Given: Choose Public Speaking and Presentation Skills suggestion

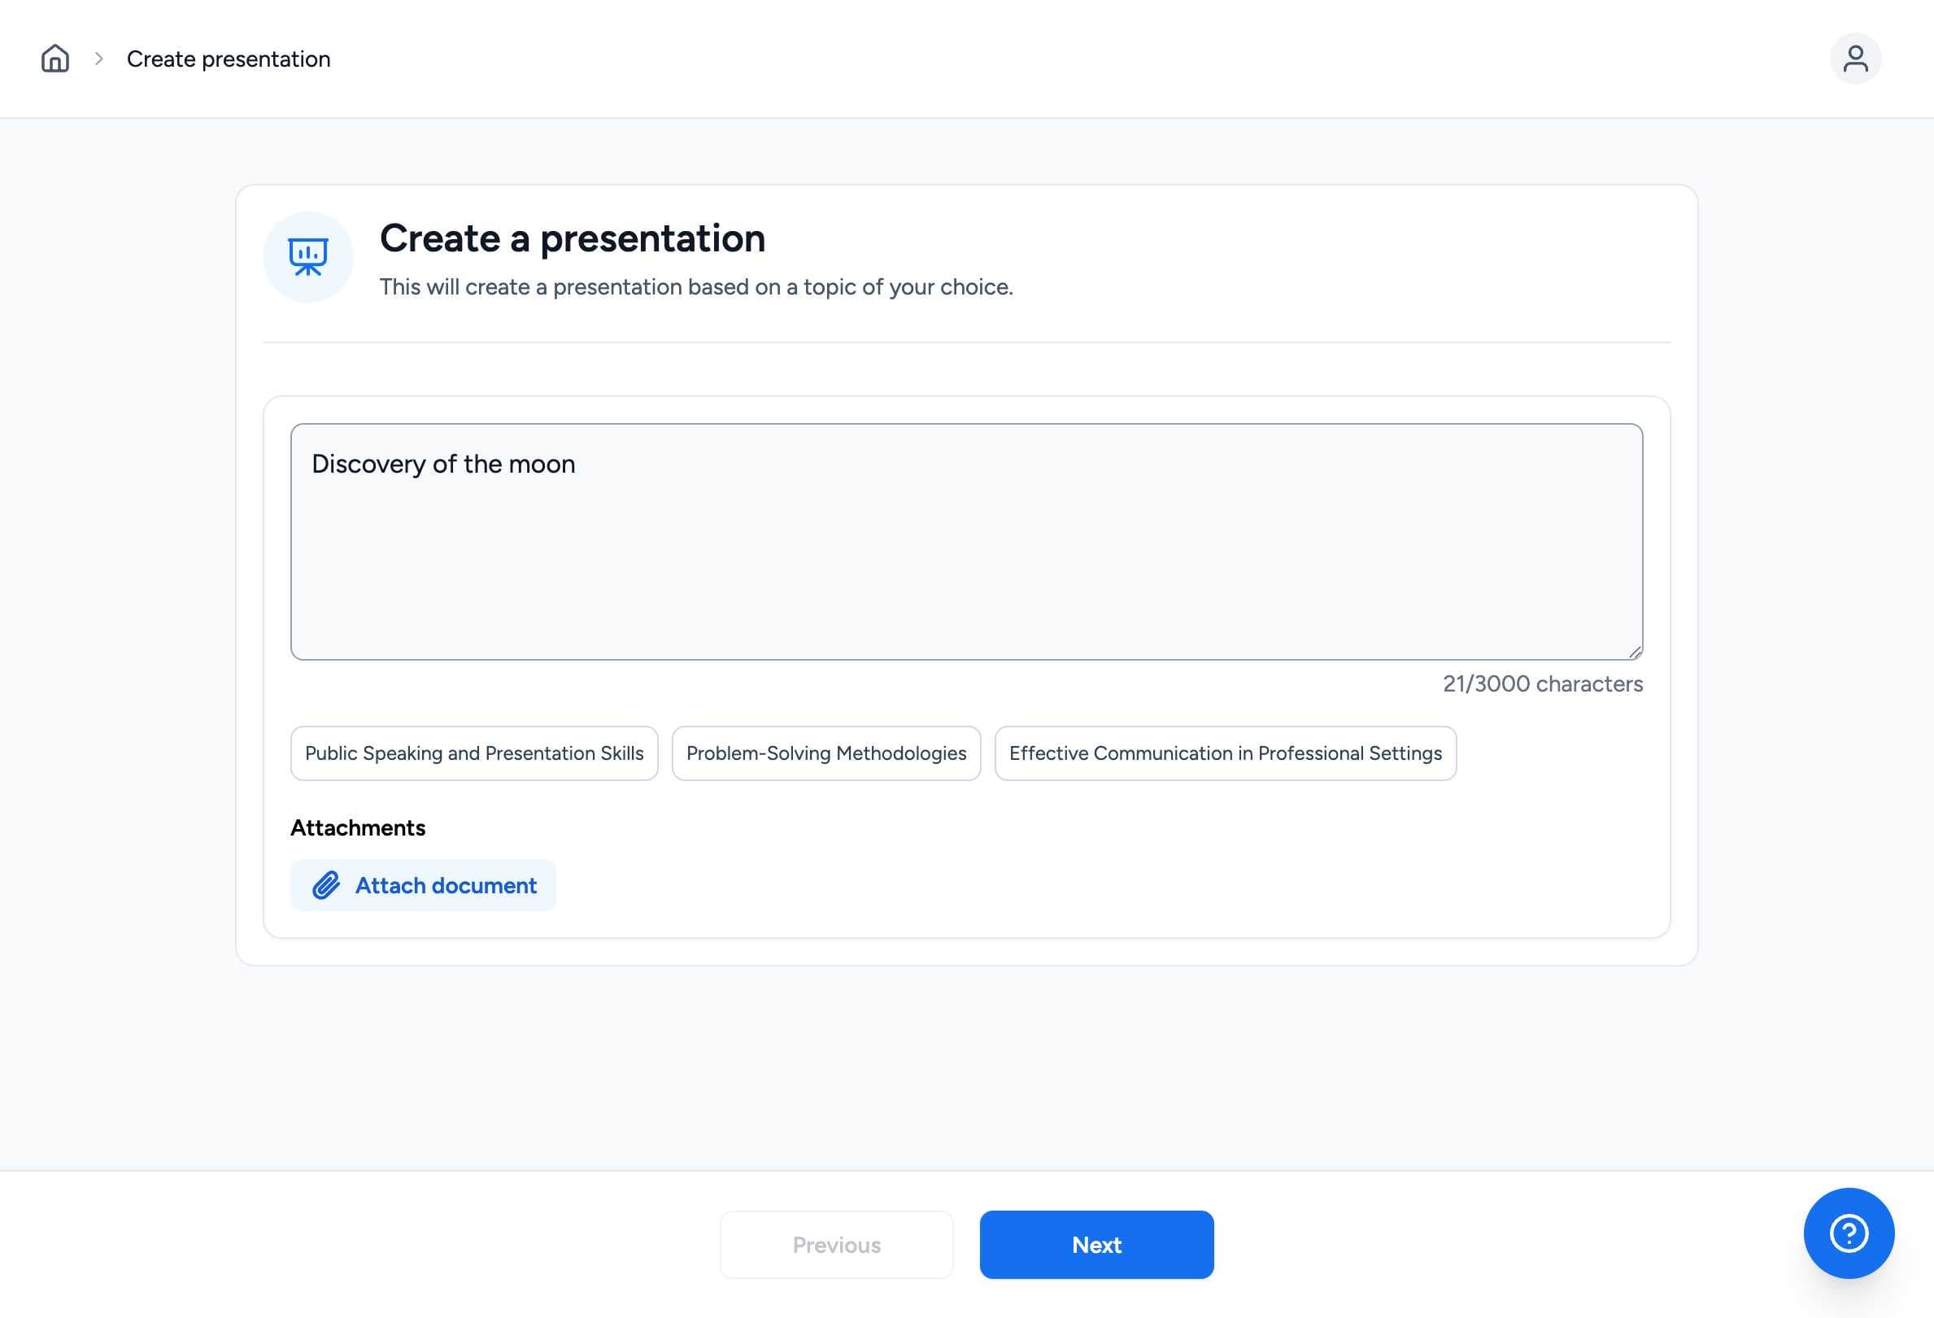Looking at the screenshot, I should (x=474, y=753).
